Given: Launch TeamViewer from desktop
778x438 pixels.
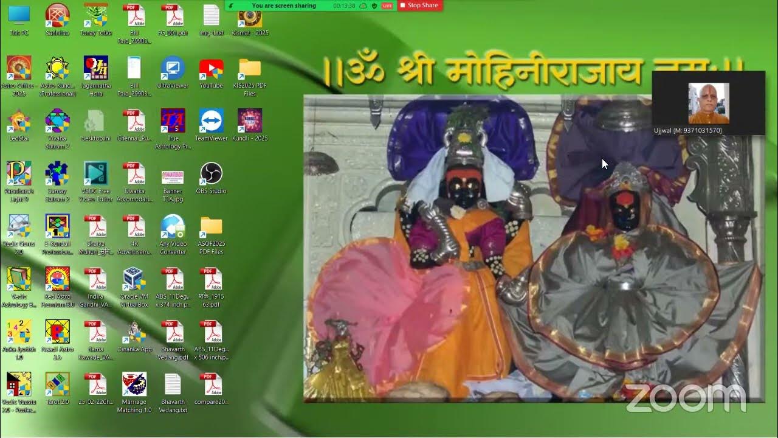Looking at the screenshot, I should (211, 125).
